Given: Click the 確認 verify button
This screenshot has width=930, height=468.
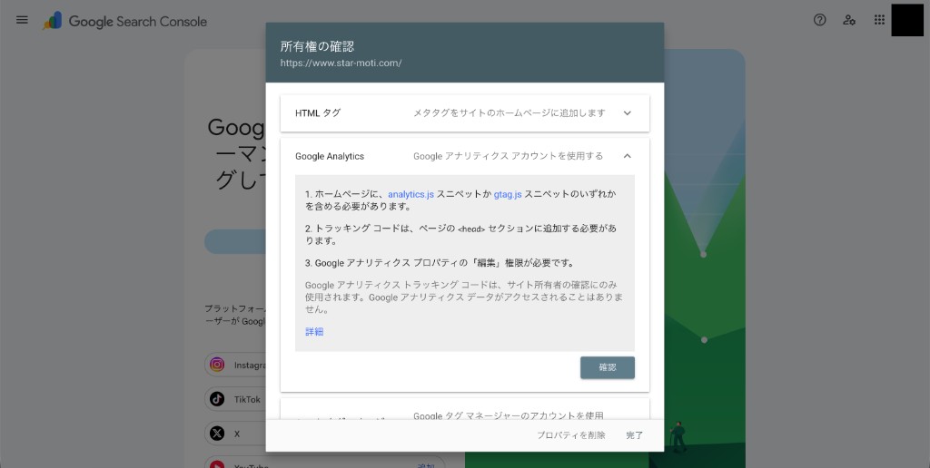Looking at the screenshot, I should pyautogui.click(x=608, y=367).
